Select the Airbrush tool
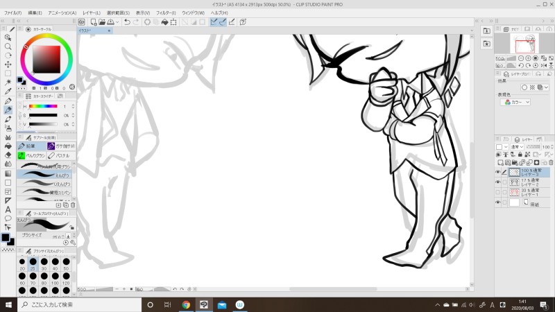 tap(8, 128)
